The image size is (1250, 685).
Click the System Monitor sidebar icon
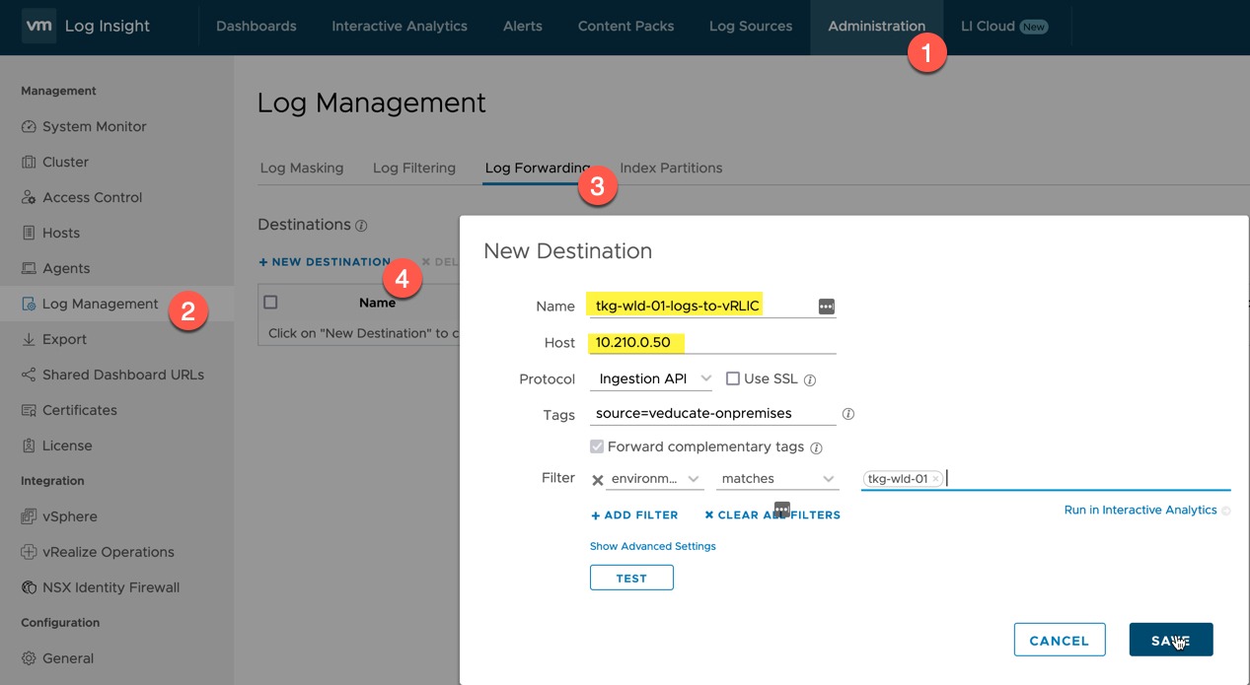coord(29,127)
